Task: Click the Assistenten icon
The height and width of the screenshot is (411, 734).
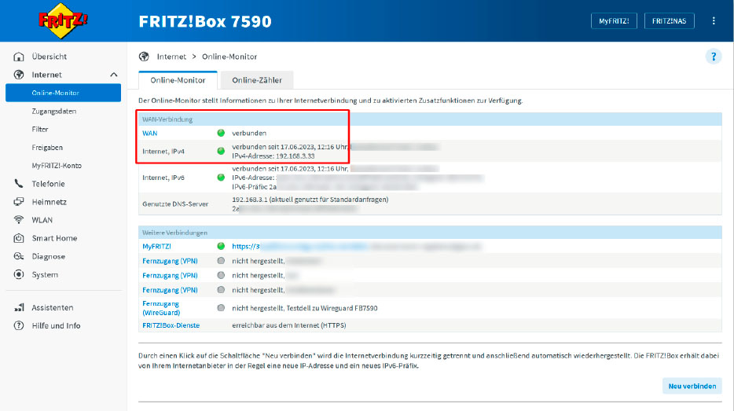Action: [19, 307]
